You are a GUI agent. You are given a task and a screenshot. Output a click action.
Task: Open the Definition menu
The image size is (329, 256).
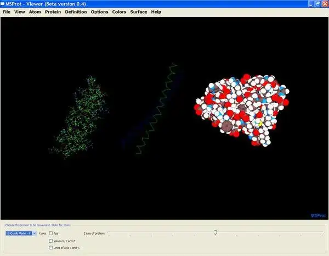[76, 12]
